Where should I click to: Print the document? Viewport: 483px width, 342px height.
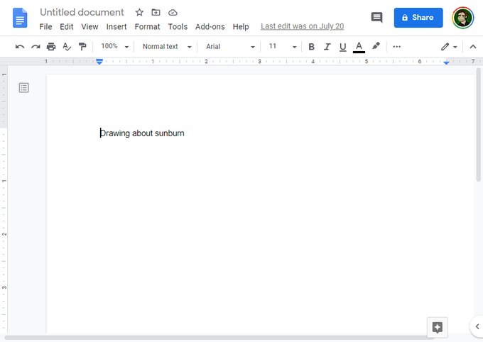(51, 47)
